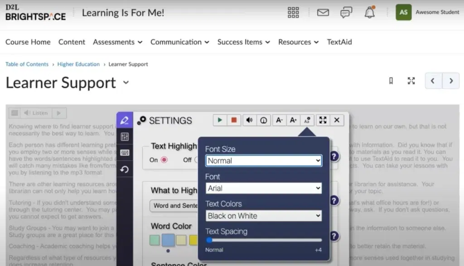Screen dimensions: 464x266
Task: Decrease text size with the A- icon
Action: (x=279, y=120)
